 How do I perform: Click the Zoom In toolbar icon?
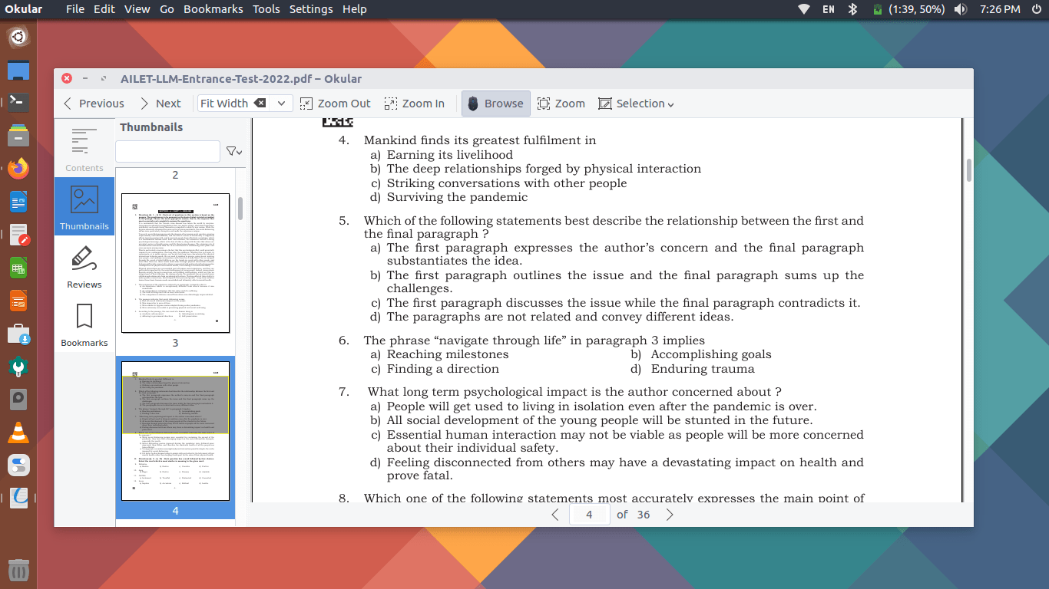[414, 104]
